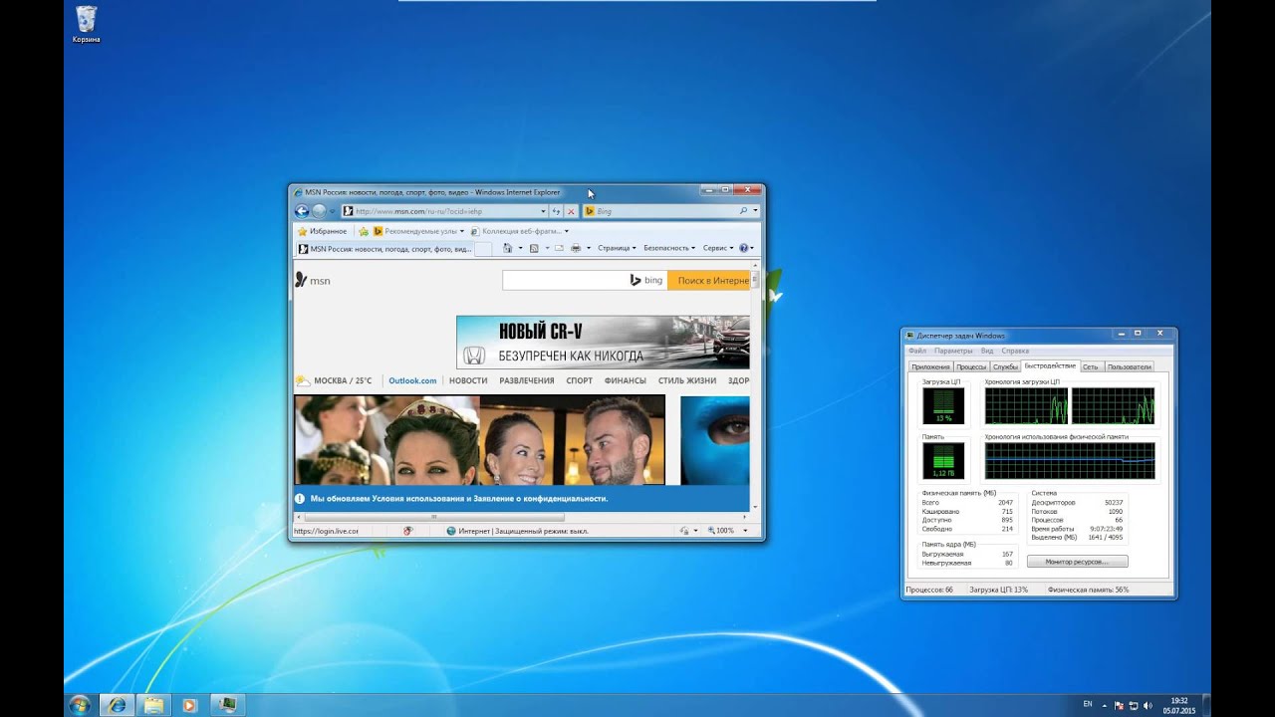Add page to favorites bar star icon
1275x717 pixels.
pyautogui.click(x=364, y=231)
